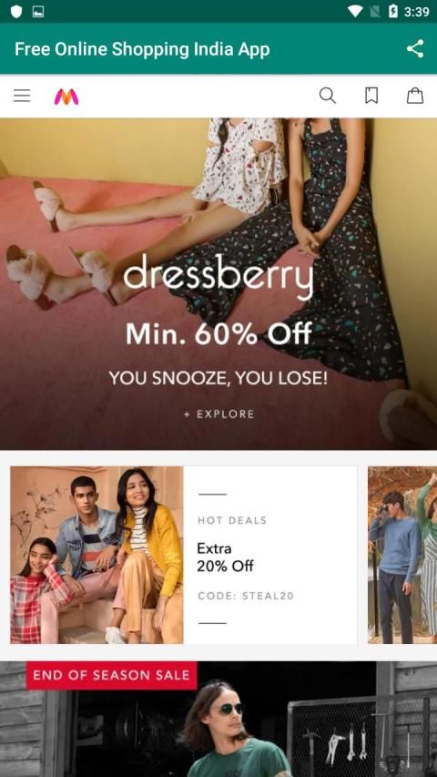This screenshot has width=437, height=777.
Task: Open the sunglasses man sale banner
Action: pyautogui.click(x=218, y=719)
